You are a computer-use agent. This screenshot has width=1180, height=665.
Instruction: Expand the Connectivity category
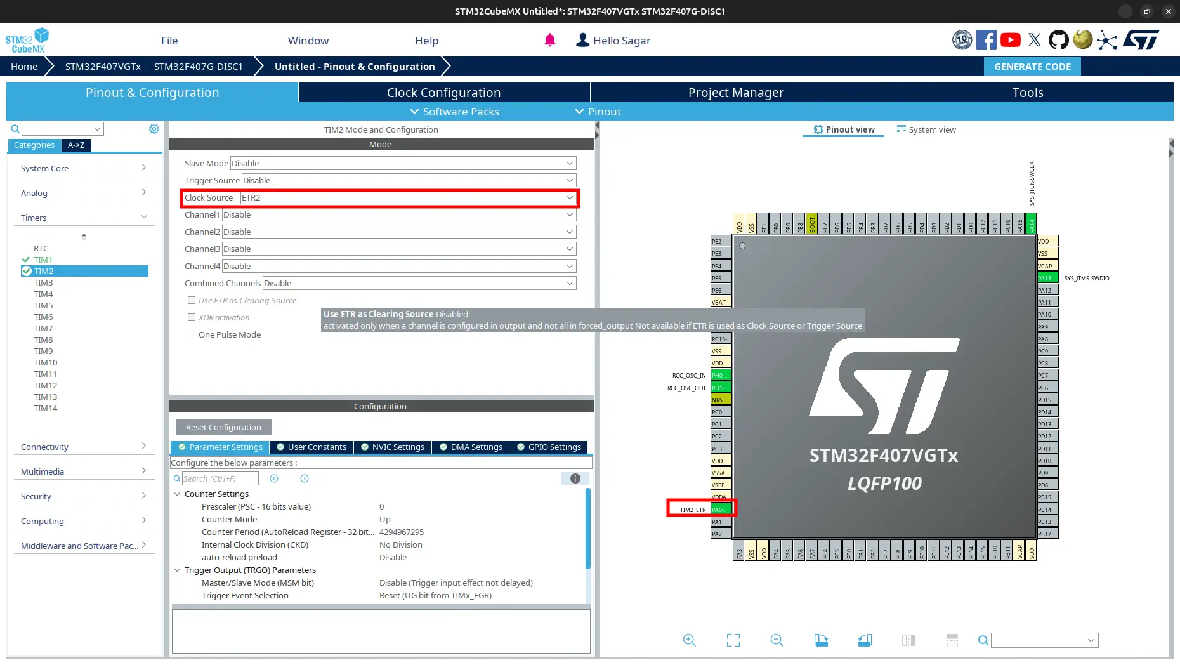coord(84,447)
